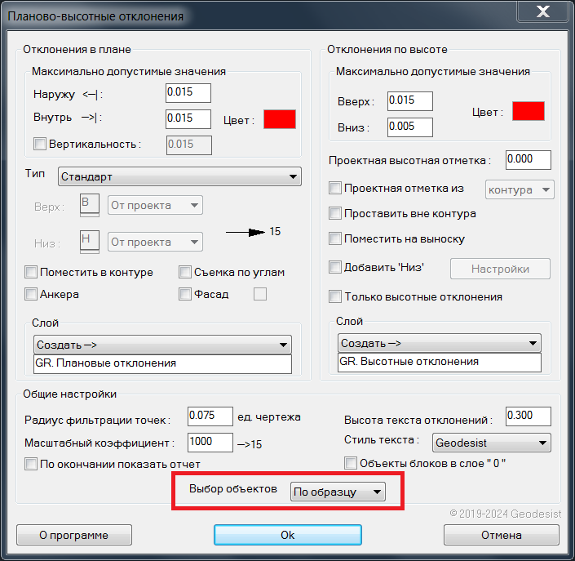This screenshot has height=561, width=575.
Task: Click the Проектная высотная отметка input field
Action: [528, 160]
